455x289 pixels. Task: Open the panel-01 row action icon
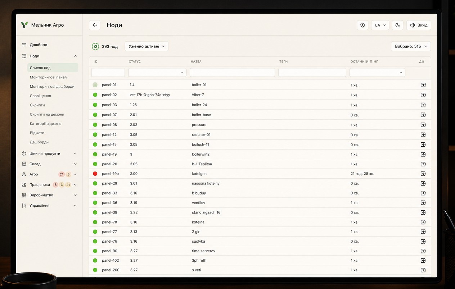(x=423, y=85)
